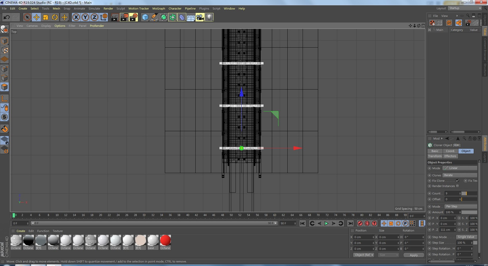Image resolution: width=488 pixels, height=266 pixels.
Task: Enable Polygons mode in left sidebar
Action: tap(5, 87)
